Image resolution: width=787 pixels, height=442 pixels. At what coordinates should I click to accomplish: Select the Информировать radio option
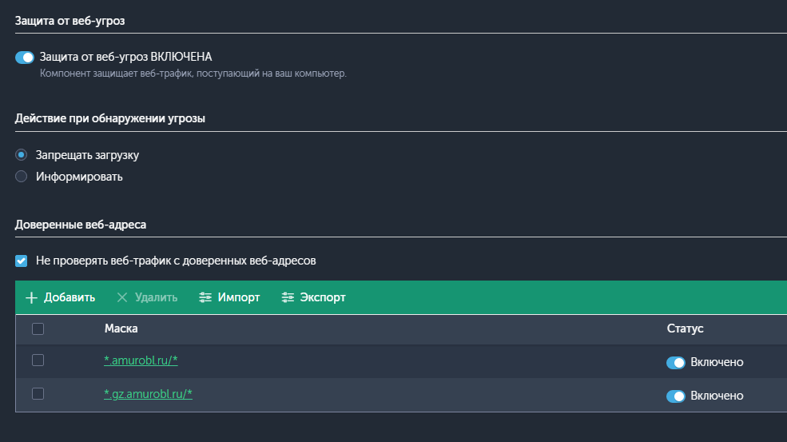[x=22, y=177]
